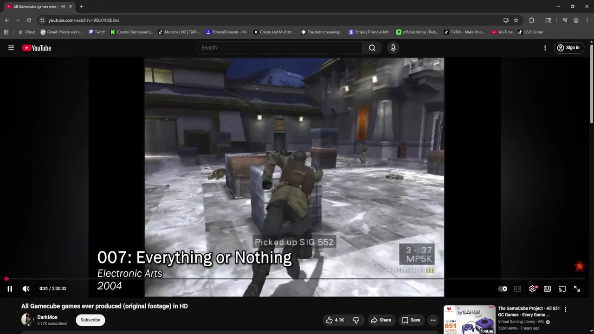
Task: Open the Gmail bookmark
Action: click(x=61, y=32)
